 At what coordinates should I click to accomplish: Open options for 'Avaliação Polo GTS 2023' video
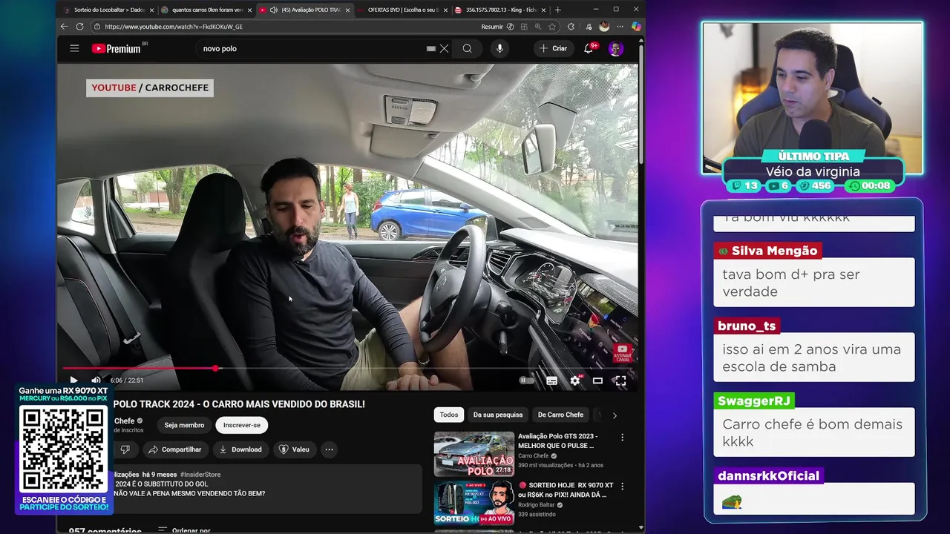[x=622, y=438]
